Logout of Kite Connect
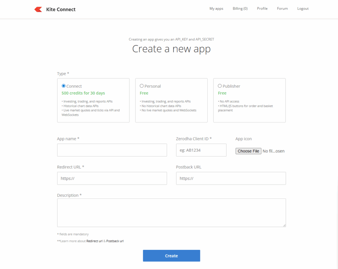This screenshot has height=269, width=338. 303,9
